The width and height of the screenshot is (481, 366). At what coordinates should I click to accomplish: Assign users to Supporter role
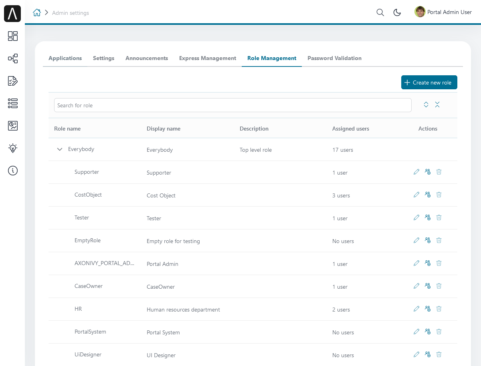point(428,172)
